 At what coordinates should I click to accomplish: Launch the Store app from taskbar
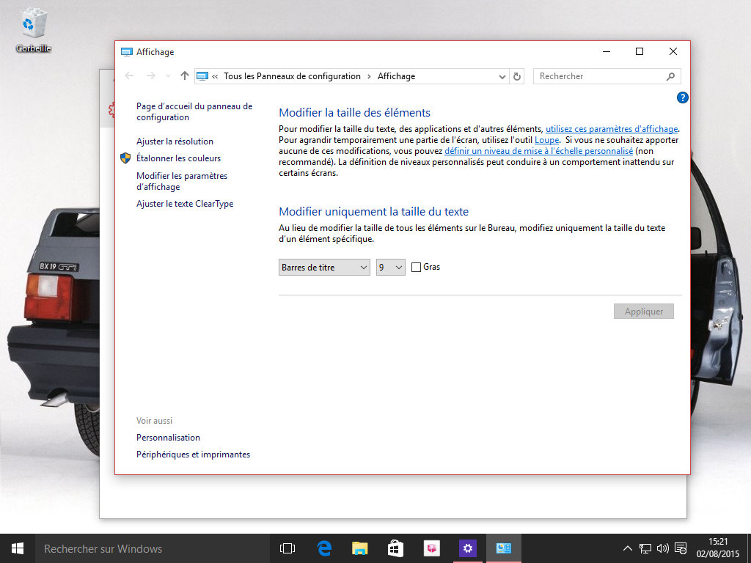(x=395, y=548)
